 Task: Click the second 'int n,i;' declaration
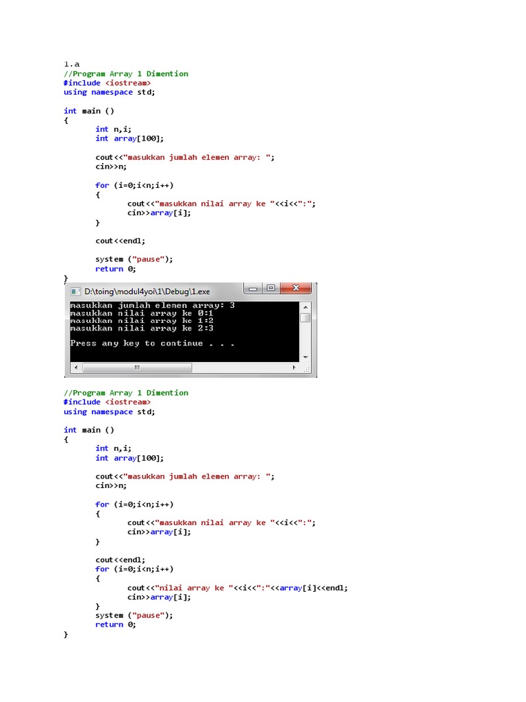point(113,448)
